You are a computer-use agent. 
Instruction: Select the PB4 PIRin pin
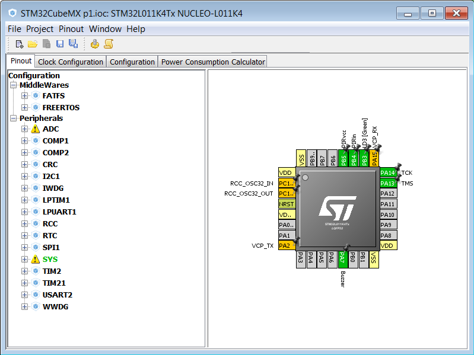click(354, 158)
